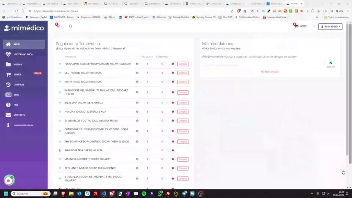Click the taskbar Búsqueda search box
The image size is (352, 198).
30,194
